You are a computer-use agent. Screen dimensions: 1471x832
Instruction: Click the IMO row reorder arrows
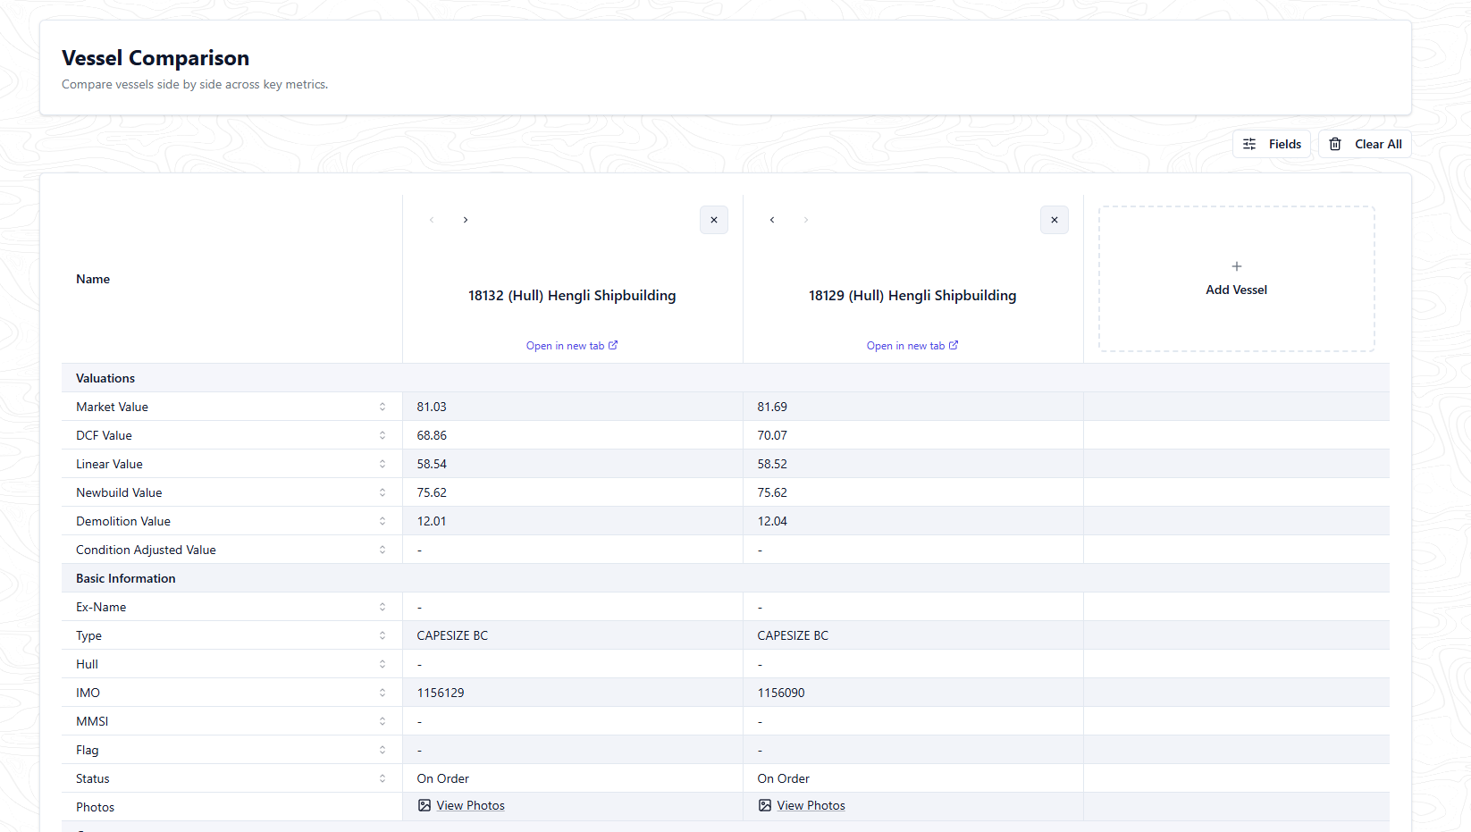coord(382,693)
